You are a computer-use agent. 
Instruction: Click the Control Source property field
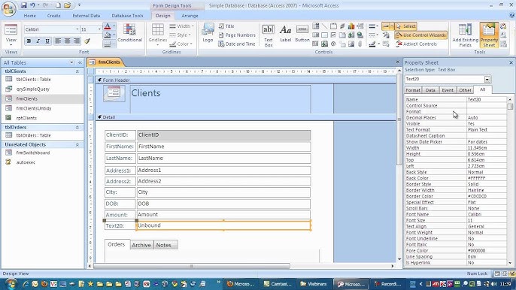click(x=487, y=105)
